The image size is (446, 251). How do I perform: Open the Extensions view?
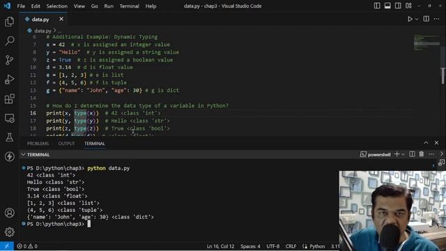click(9, 99)
